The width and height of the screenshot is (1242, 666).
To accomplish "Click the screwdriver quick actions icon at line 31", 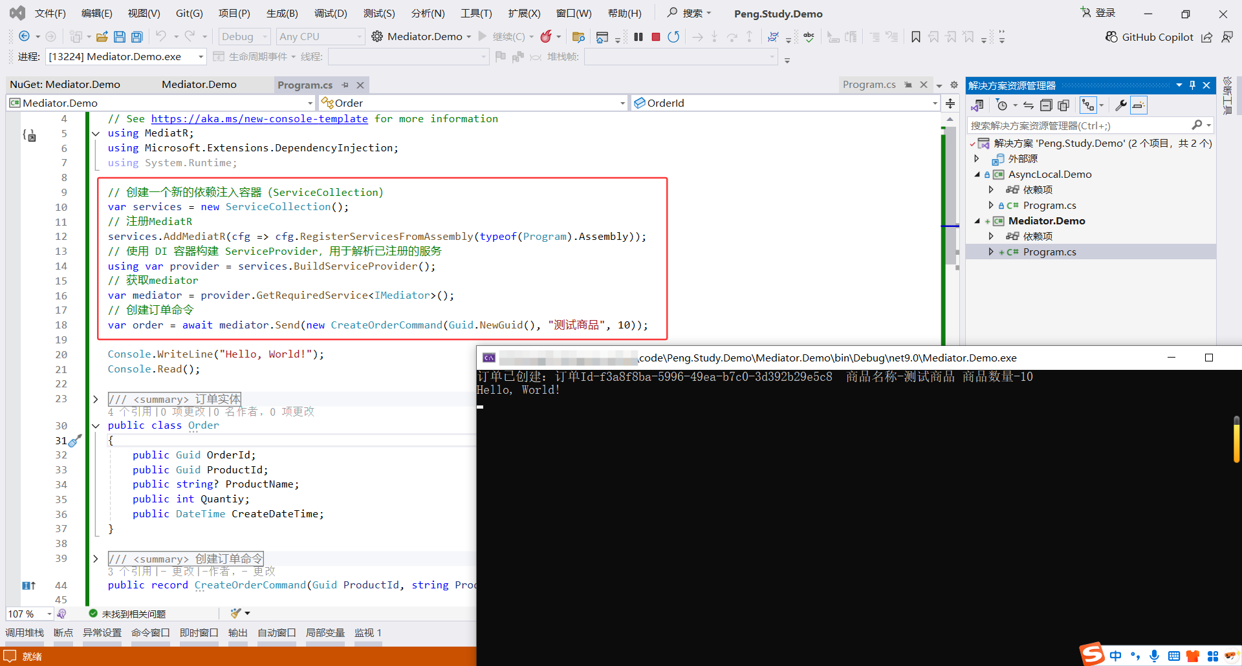I will pyautogui.click(x=75, y=441).
